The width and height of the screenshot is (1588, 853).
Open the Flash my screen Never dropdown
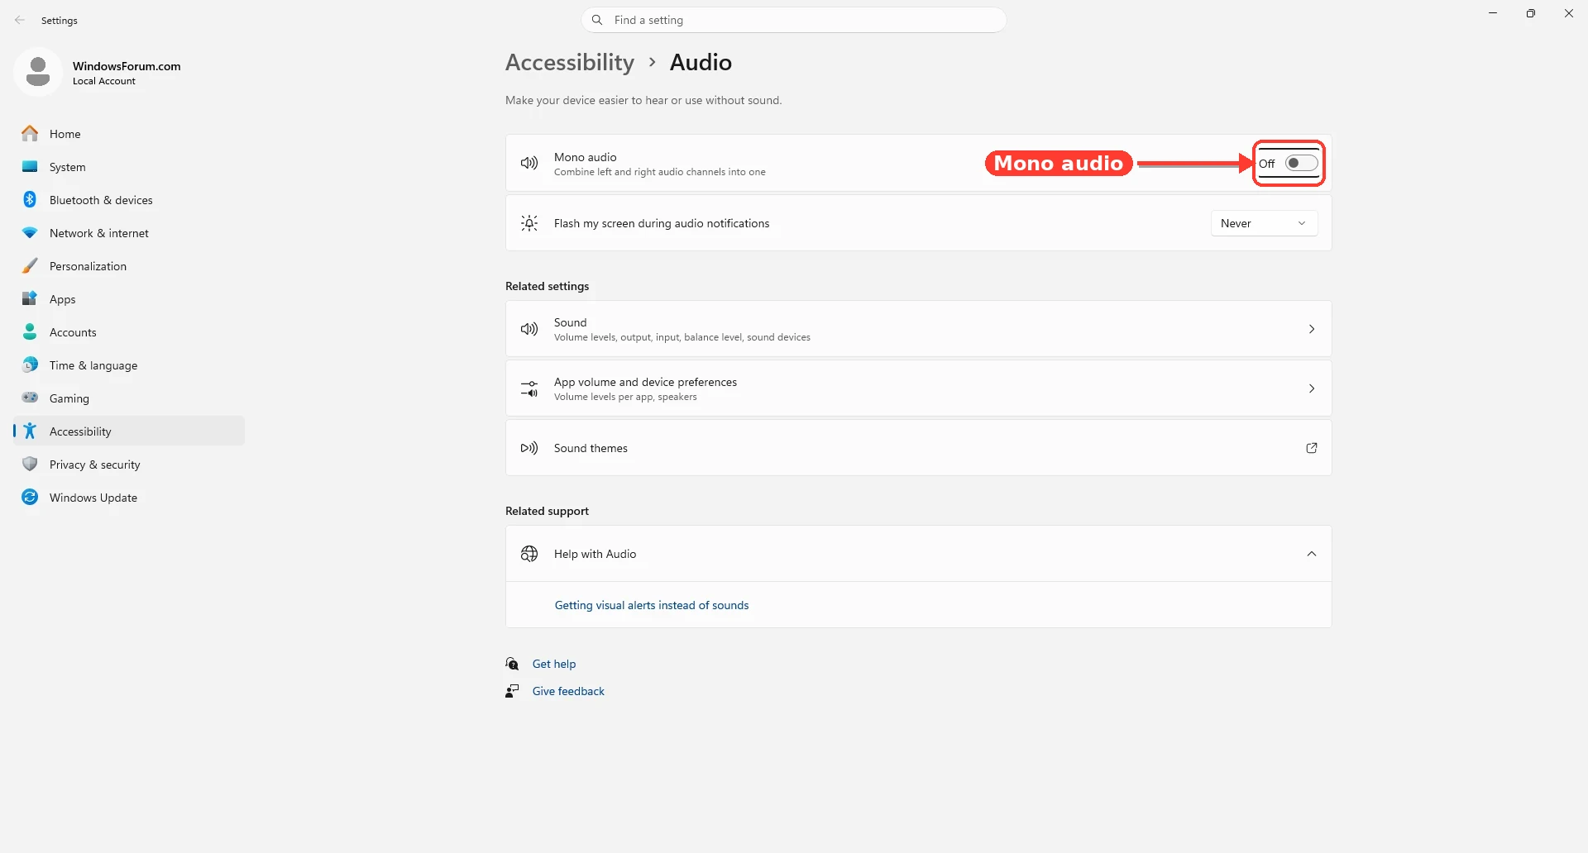pos(1264,223)
